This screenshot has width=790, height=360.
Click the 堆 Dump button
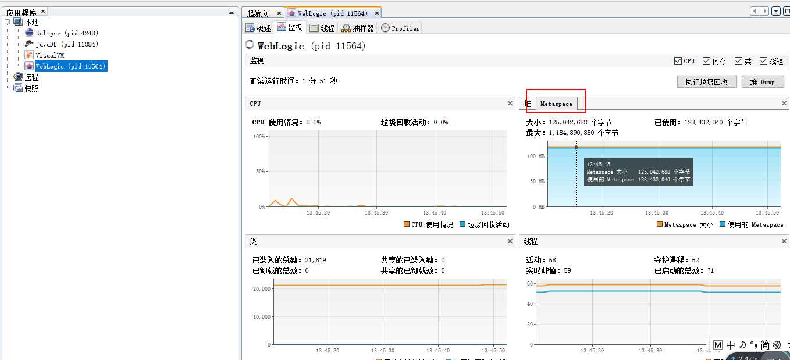[763, 82]
